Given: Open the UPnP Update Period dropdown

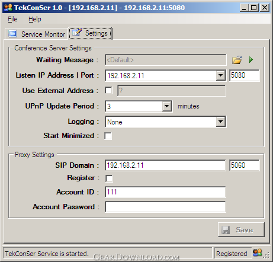Looking at the screenshot, I should tap(167, 106).
